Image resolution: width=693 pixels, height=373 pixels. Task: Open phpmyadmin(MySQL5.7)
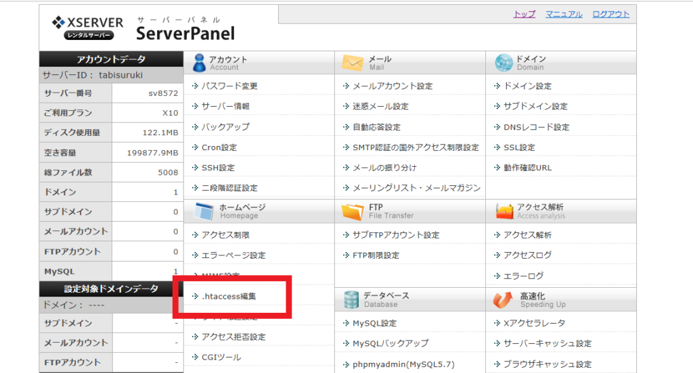coord(403,365)
